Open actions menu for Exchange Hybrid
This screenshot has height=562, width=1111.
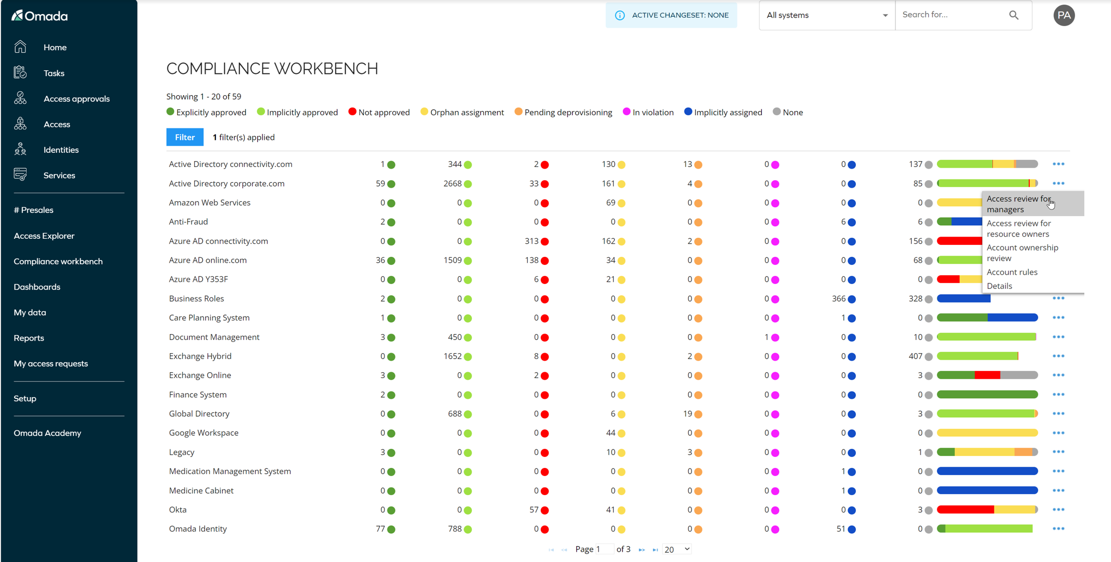[1058, 356]
